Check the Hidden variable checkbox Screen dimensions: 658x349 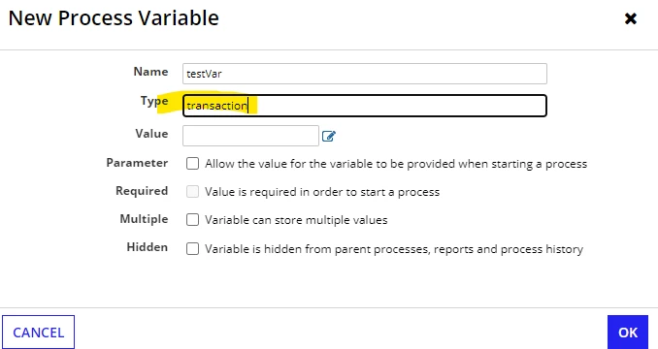192,249
